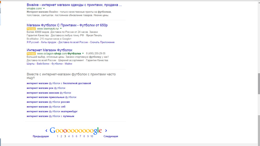The image size is (260, 146).
Task: Click the phone number 8 (495) 255-29-35
Action: click(96, 54)
